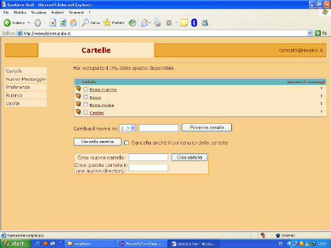Image resolution: width=331 pixels, height=248 pixels.
Task: Open Cerca search magnifier in toolbar
Action: click(86, 23)
